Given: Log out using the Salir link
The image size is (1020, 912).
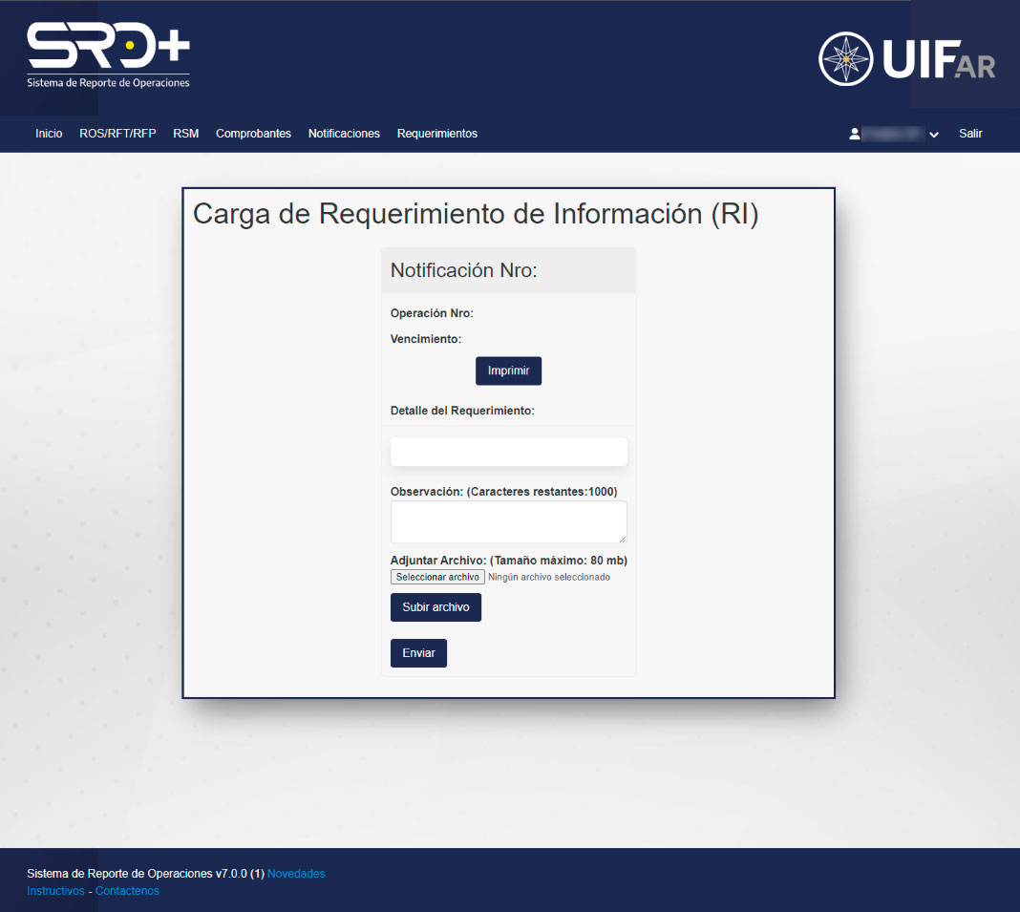Looking at the screenshot, I should coord(970,134).
